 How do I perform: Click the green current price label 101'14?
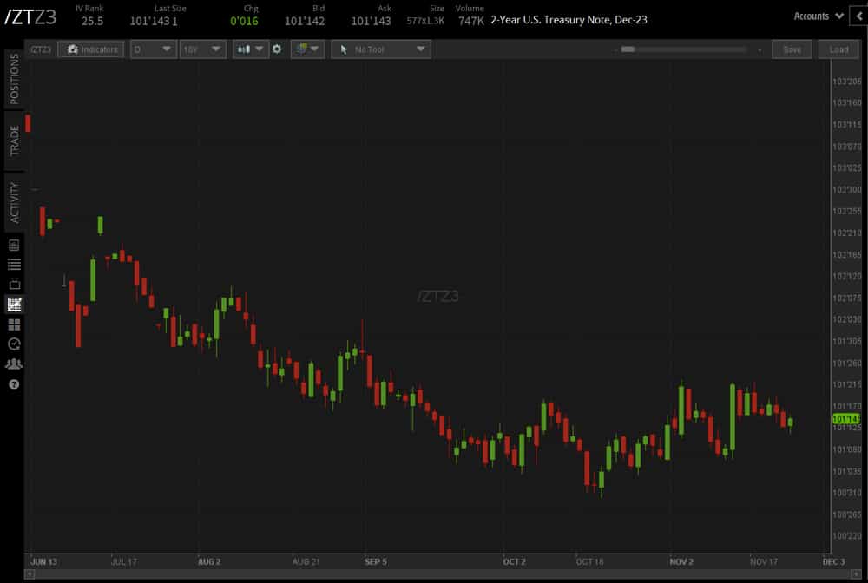click(x=845, y=419)
